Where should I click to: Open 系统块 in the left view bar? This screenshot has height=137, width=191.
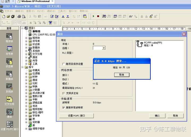(x=9, y=88)
